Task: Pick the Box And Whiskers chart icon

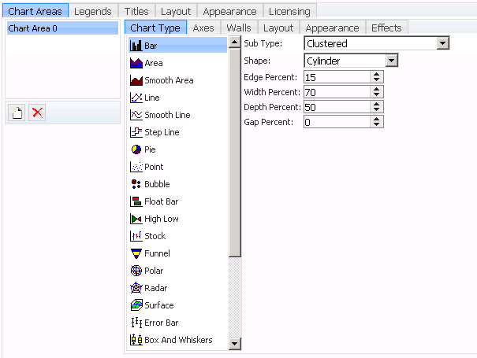Action: [136, 340]
